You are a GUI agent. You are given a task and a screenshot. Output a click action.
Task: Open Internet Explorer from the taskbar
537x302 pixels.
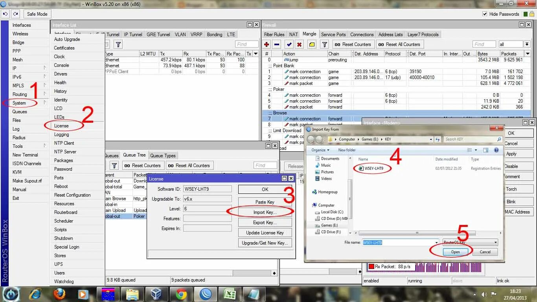pyautogui.click(x=36, y=294)
